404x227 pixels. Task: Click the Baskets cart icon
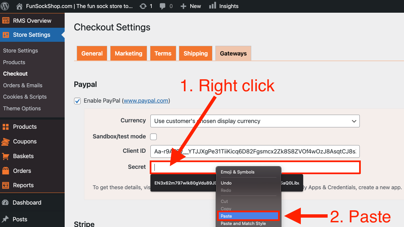pyautogui.click(x=6, y=156)
